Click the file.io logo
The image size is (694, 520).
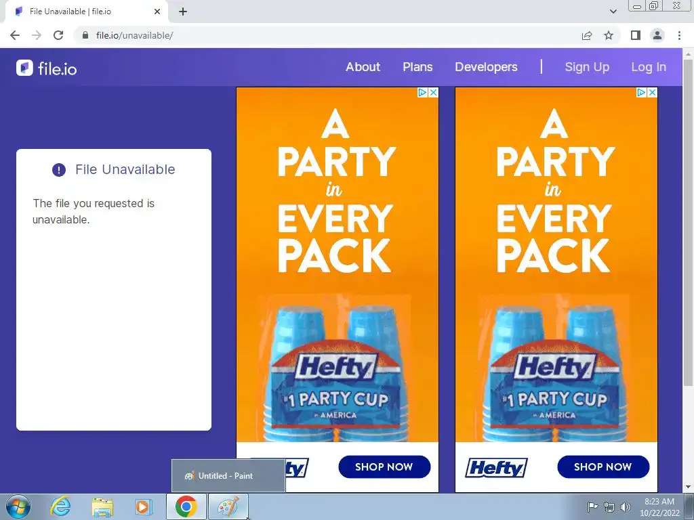tap(47, 68)
